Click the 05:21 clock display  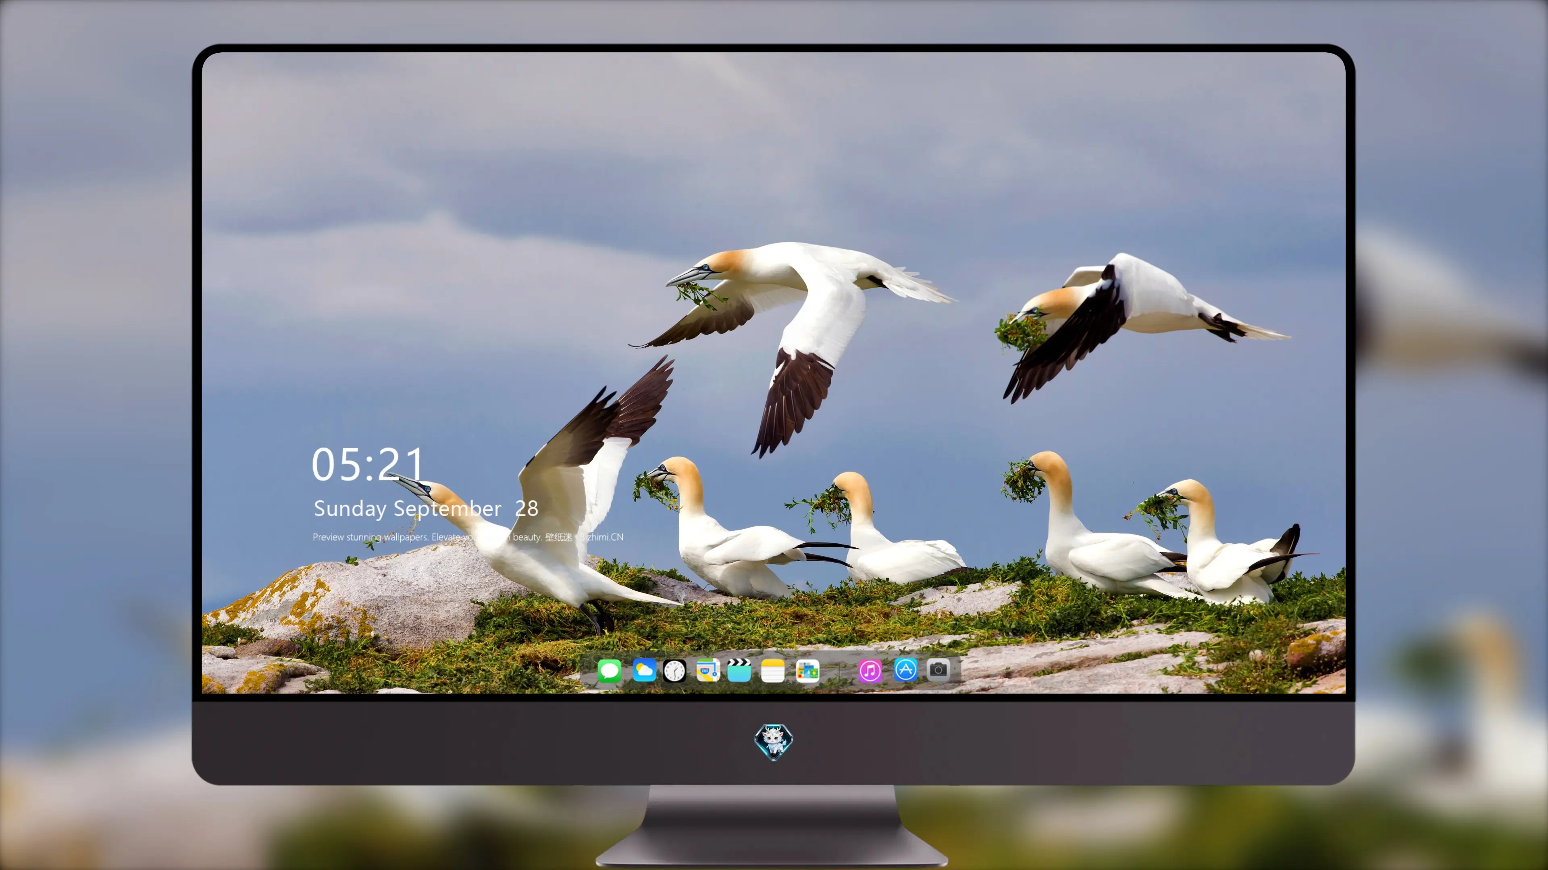coord(368,464)
